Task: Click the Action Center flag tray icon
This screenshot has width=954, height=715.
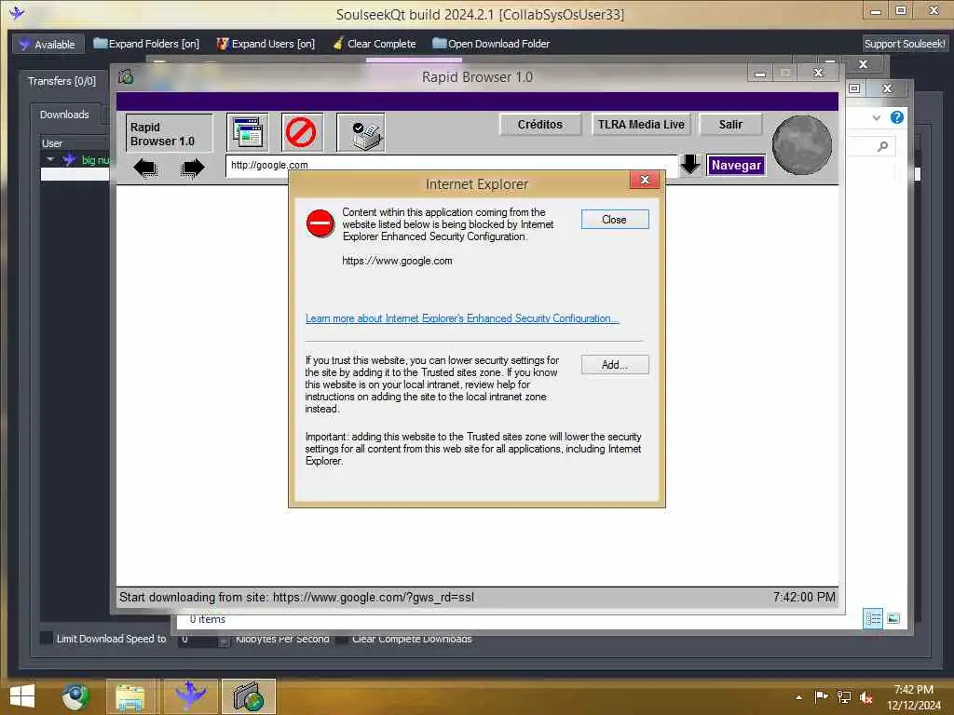Action: [821, 696]
